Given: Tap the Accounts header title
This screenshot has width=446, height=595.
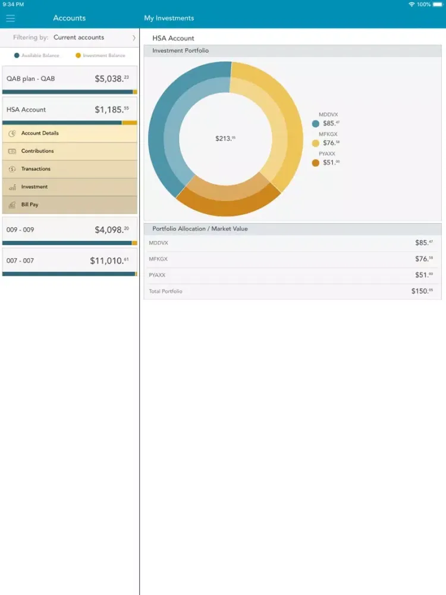Looking at the screenshot, I should [x=70, y=18].
